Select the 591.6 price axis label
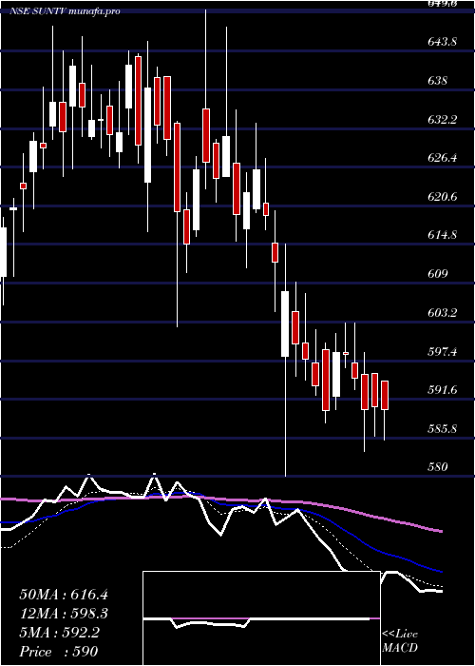 pos(443,389)
